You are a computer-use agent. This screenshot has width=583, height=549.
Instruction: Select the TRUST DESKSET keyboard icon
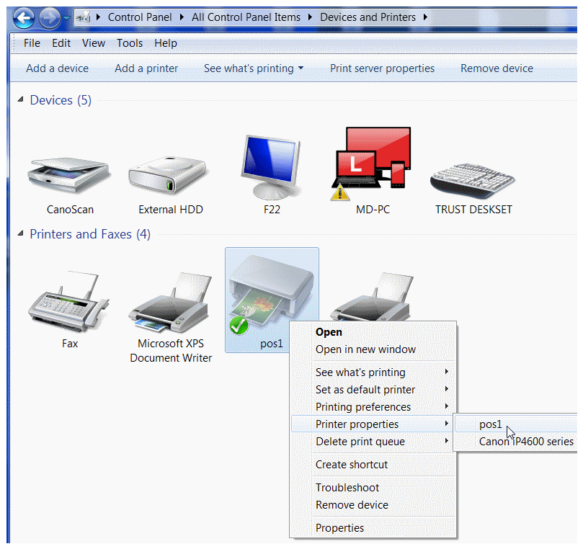pyautogui.click(x=472, y=180)
